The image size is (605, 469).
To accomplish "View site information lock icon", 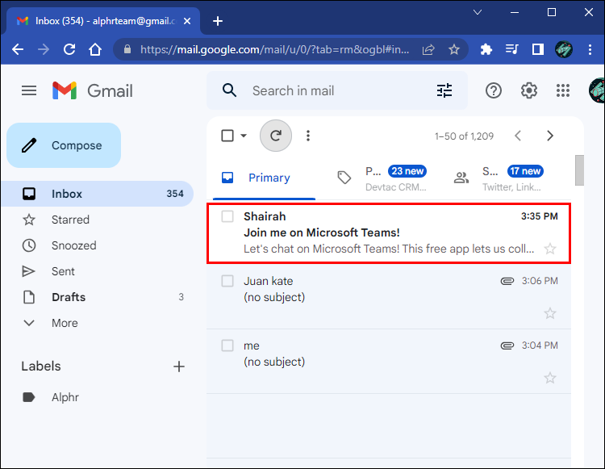I will 127,49.
